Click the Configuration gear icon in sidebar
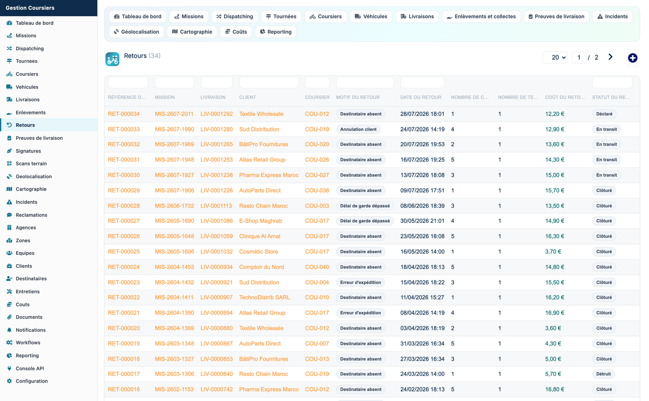Viewport: 649px width, 401px height. point(9,381)
